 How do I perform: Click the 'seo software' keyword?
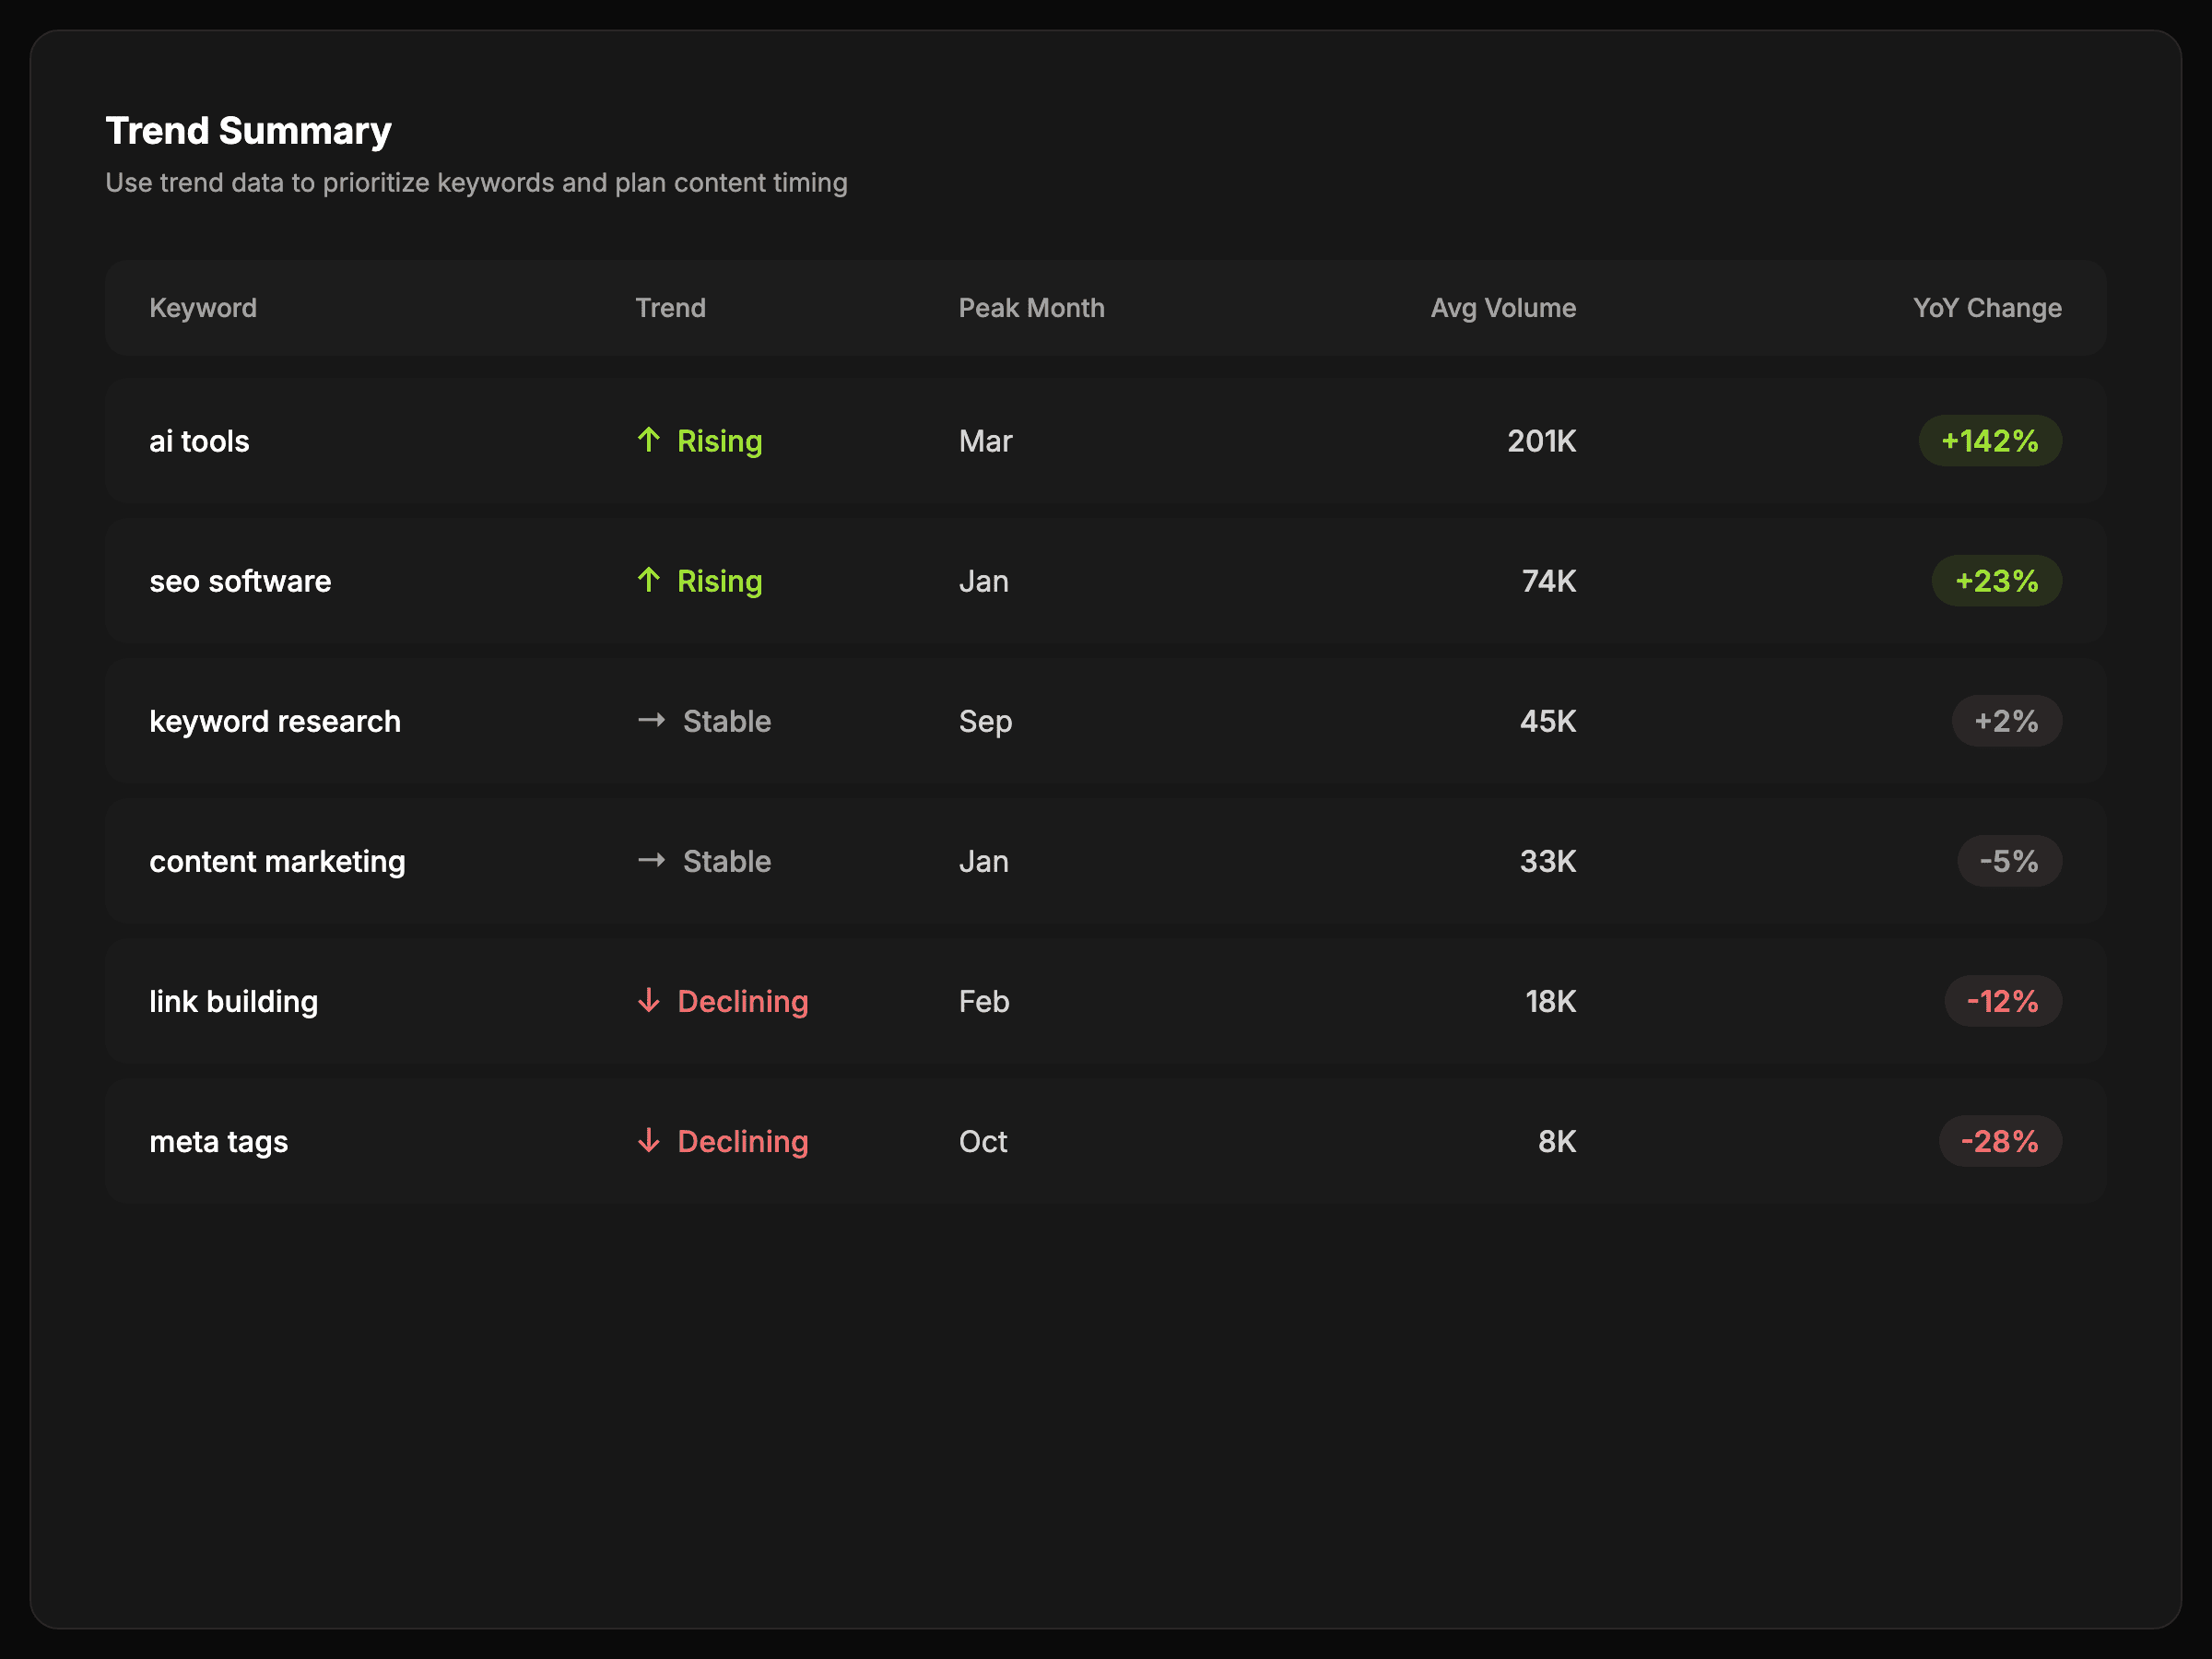click(x=240, y=581)
